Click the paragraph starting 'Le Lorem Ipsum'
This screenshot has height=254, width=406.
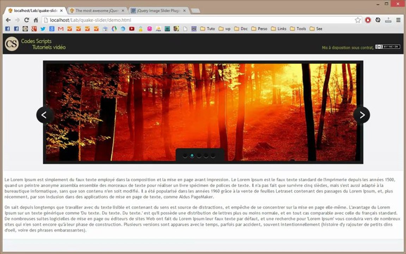coord(200,188)
